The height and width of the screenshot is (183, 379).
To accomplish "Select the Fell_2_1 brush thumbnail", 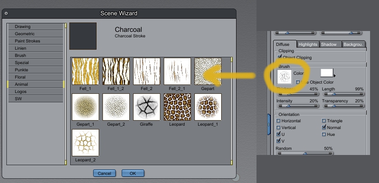I will pos(177,71).
